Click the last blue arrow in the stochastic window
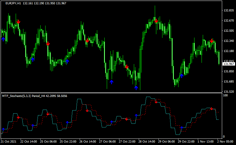The height and width of the screenshot is (145, 236). pos(182,127)
